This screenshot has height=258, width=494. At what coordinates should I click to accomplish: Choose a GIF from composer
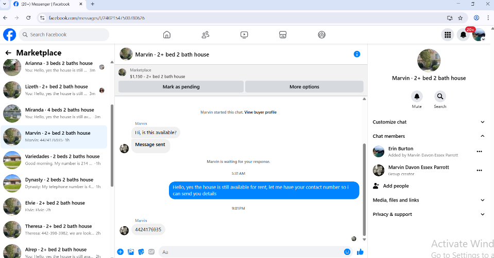tap(151, 252)
